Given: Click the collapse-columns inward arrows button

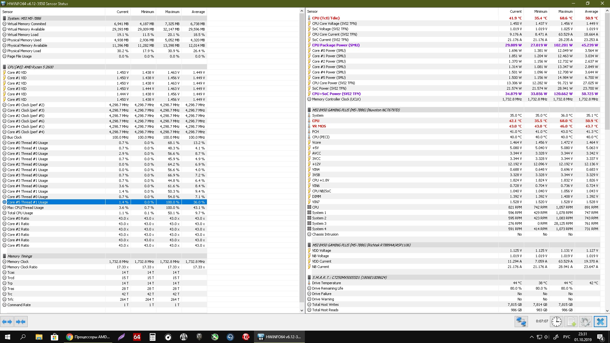Looking at the screenshot, I should pyautogui.click(x=21, y=322).
